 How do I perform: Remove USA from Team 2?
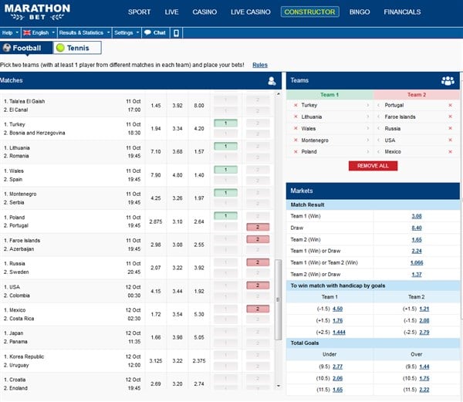[x=451, y=140]
